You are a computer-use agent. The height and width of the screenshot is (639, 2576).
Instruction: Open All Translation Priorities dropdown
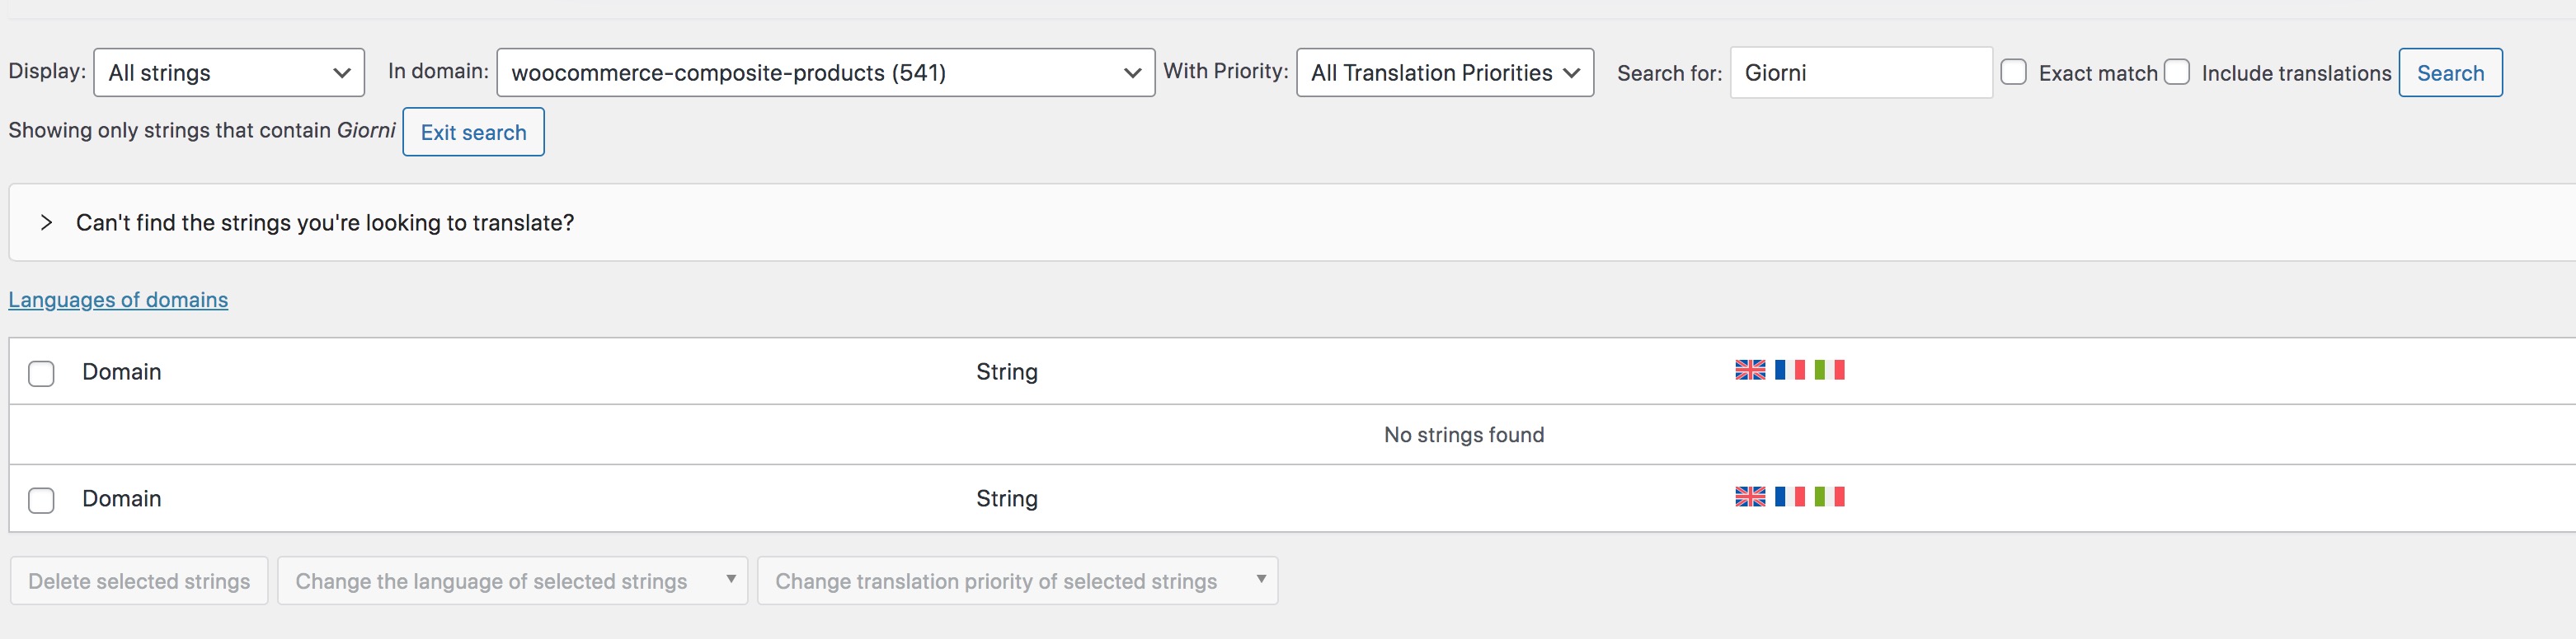click(1445, 73)
